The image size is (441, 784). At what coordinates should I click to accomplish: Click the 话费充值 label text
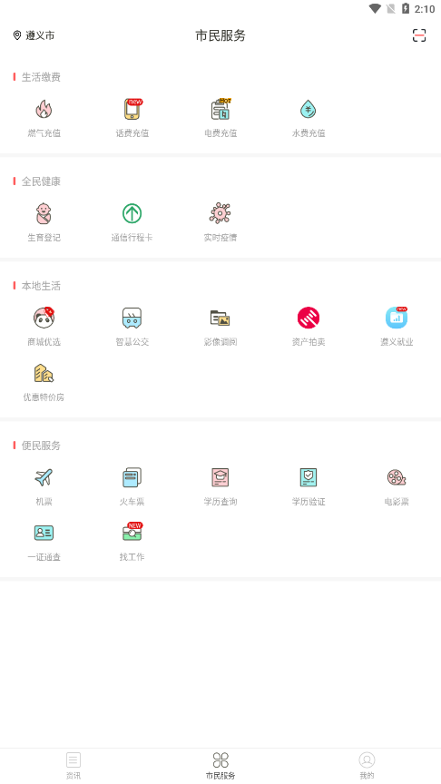(x=132, y=133)
